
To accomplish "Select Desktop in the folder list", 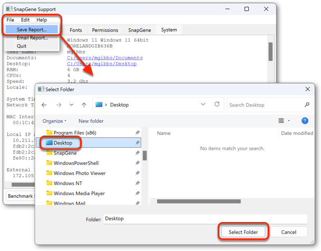I will click(89, 143).
